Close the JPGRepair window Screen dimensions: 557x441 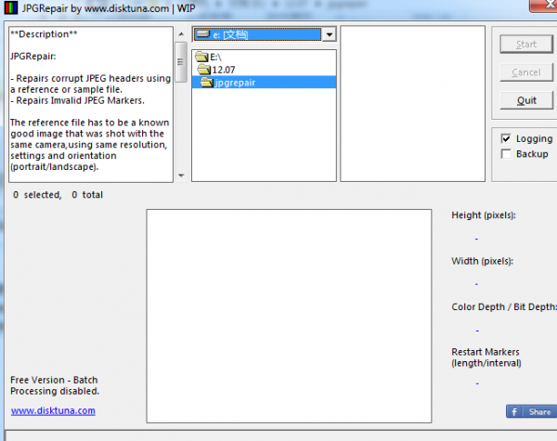coord(543,5)
